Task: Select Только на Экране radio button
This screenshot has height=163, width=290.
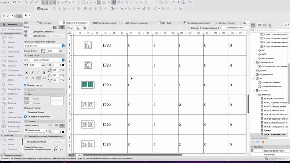Action: (26, 112)
